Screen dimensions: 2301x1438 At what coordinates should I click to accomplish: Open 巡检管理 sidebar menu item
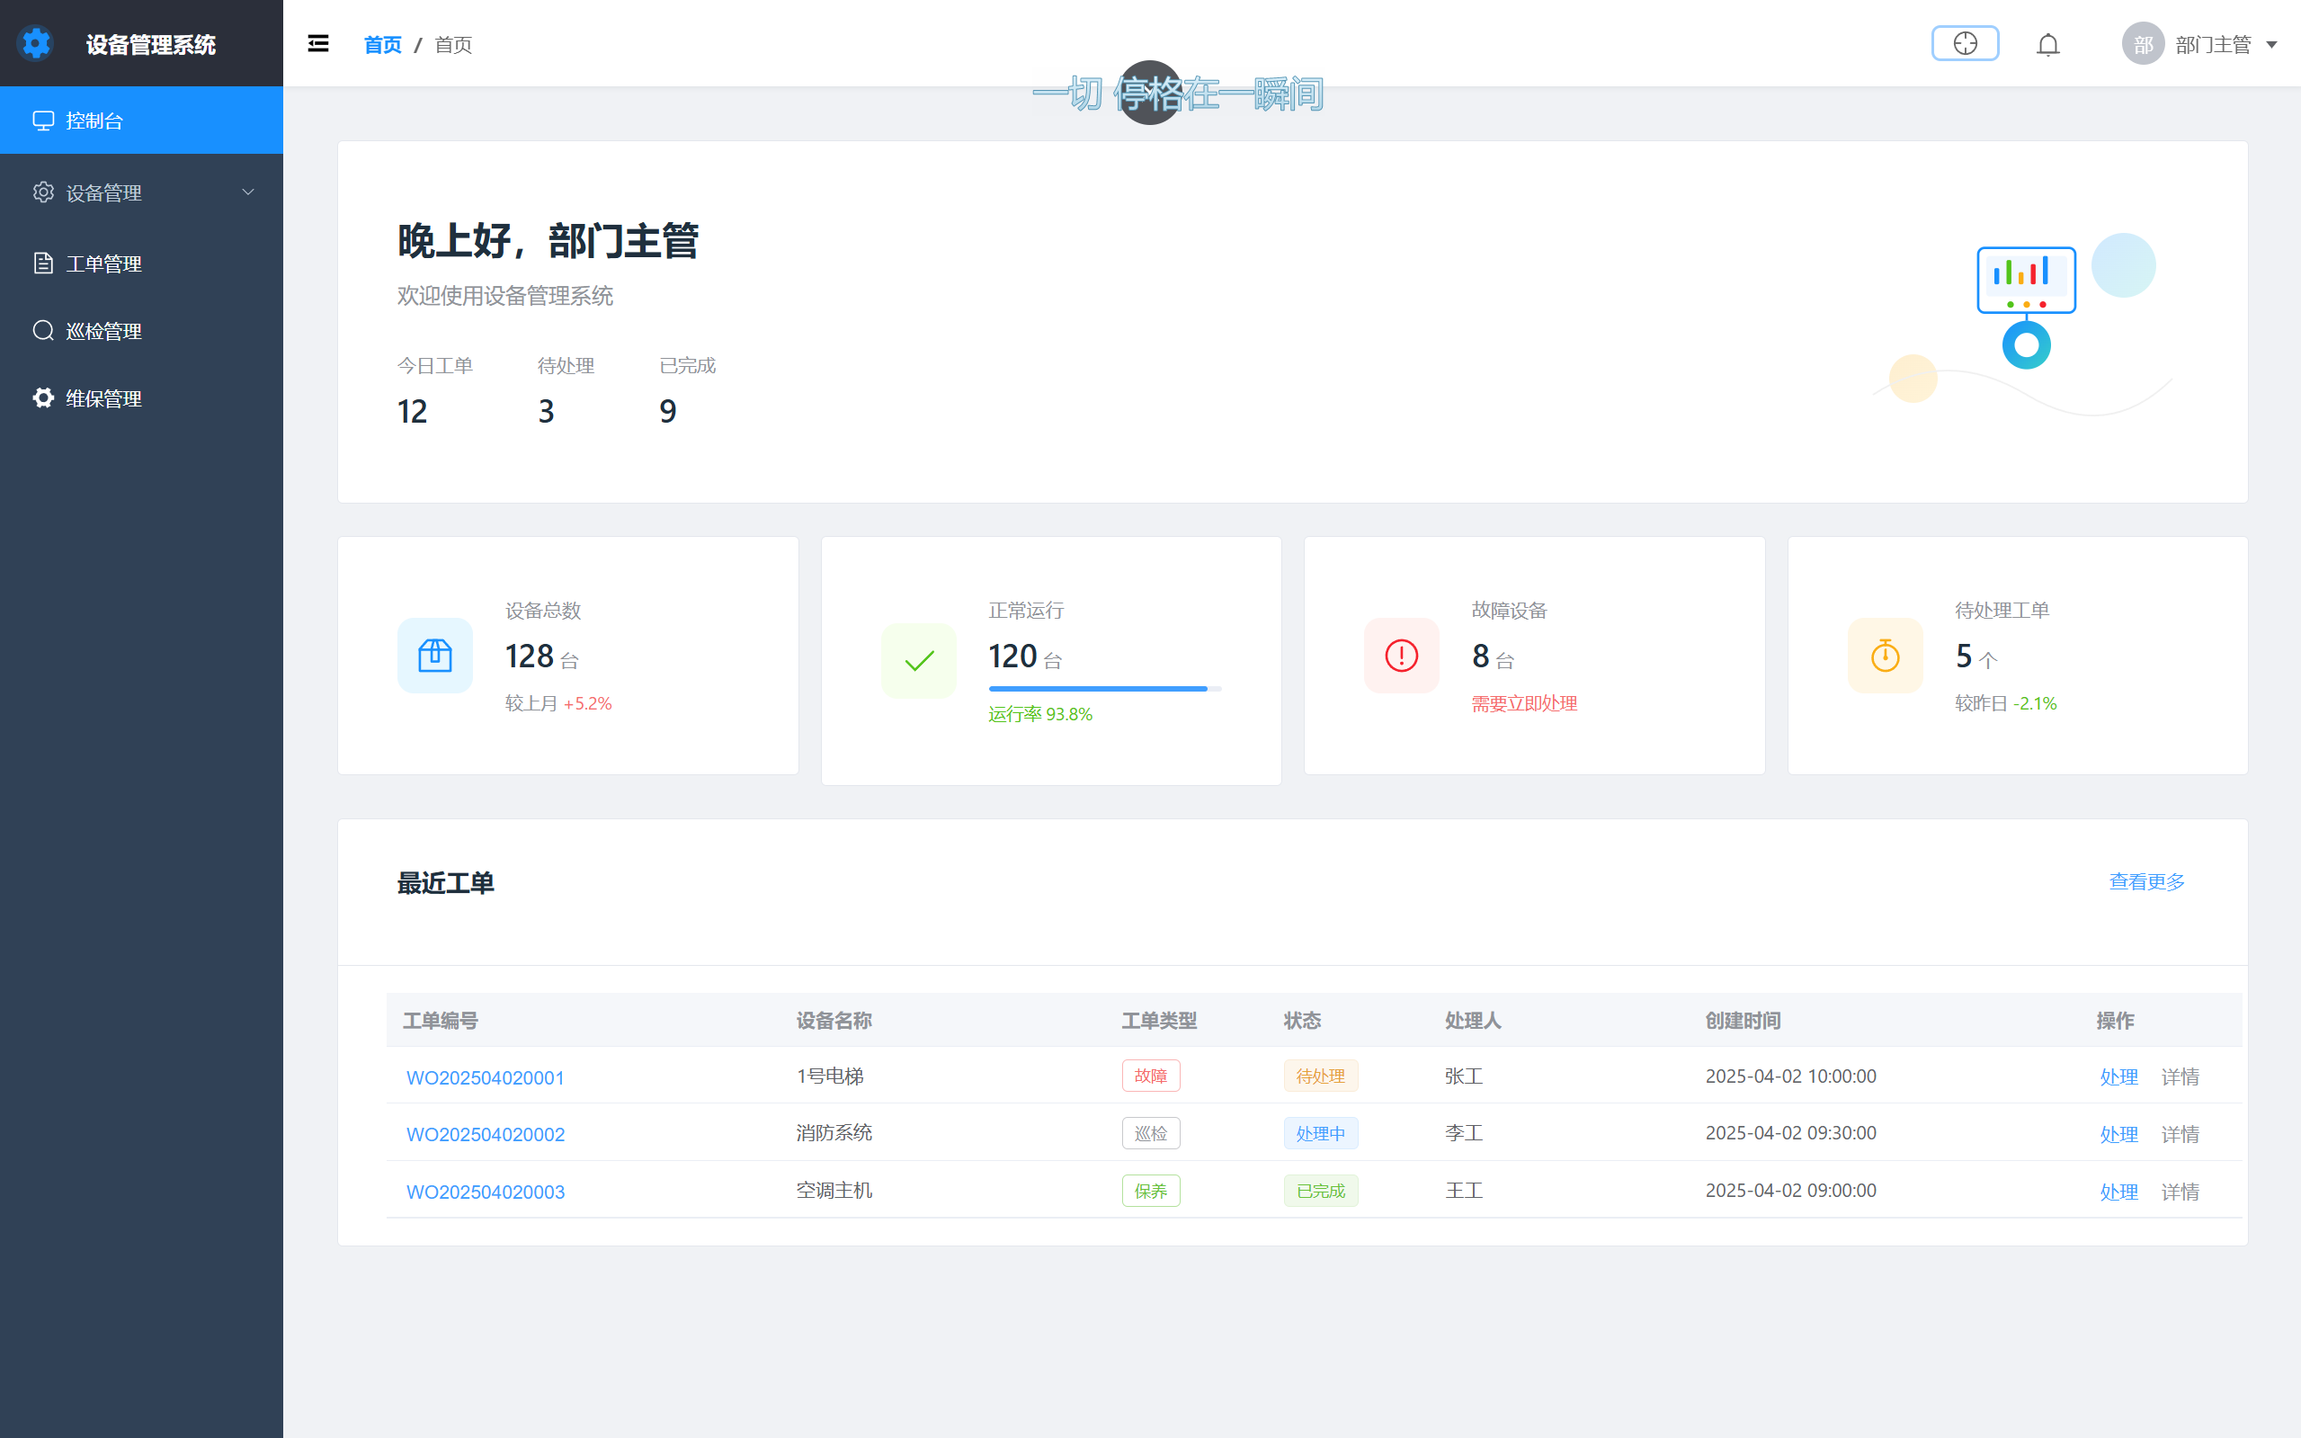103,331
